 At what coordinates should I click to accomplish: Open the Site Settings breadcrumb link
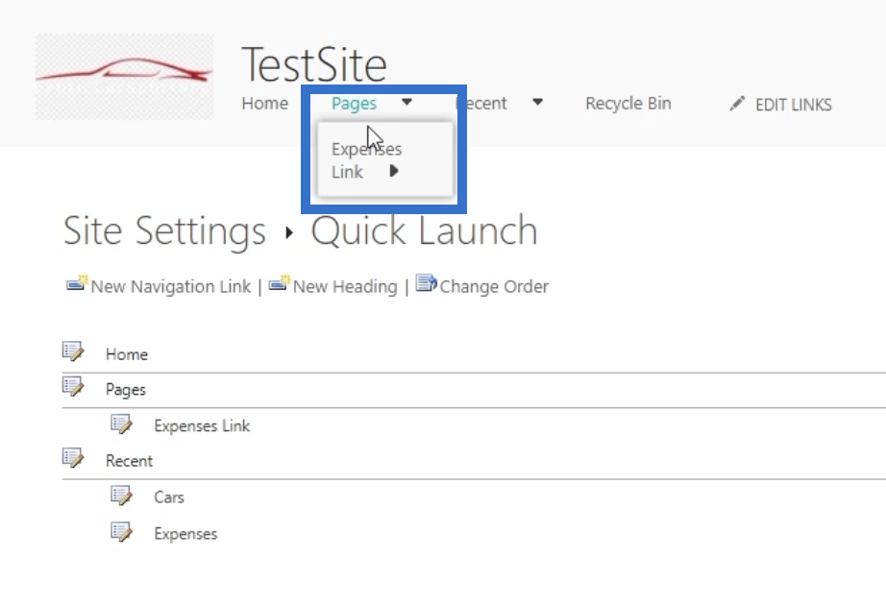(x=164, y=230)
